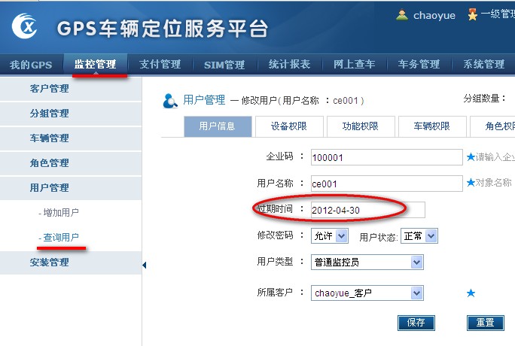
Task: Open the 监控管理 top menu
Action: 95,64
